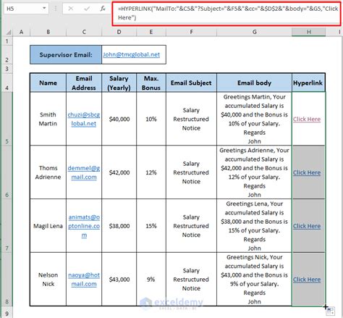343x318 pixels.
Task: Select column C header
Action: point(84,32)
